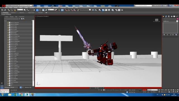This screenshot has height=101, width=179.
Task: Click the Use Pivot Point Center icon
Action: [56, 10]
